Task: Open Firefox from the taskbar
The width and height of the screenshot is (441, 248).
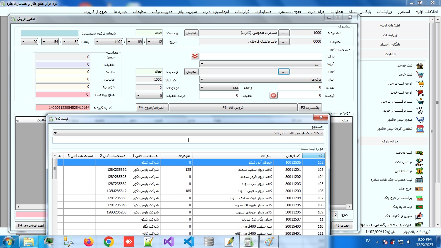Action: click(x=88, y=242)
